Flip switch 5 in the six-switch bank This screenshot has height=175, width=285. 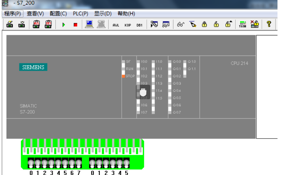pos(127,163)
